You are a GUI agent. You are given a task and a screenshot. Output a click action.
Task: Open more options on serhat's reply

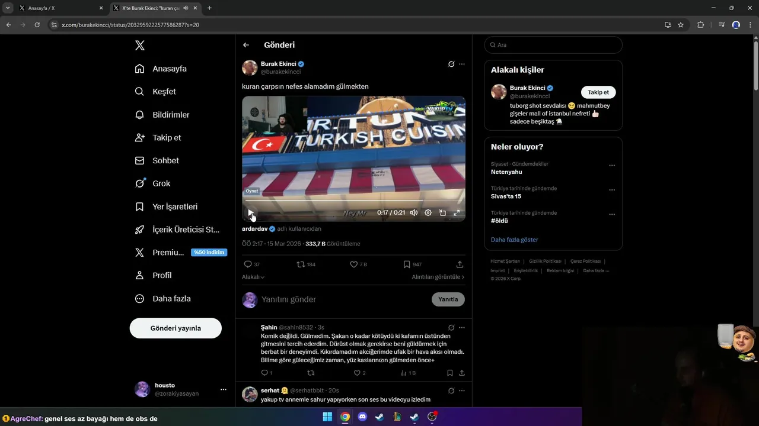point(462,390)
